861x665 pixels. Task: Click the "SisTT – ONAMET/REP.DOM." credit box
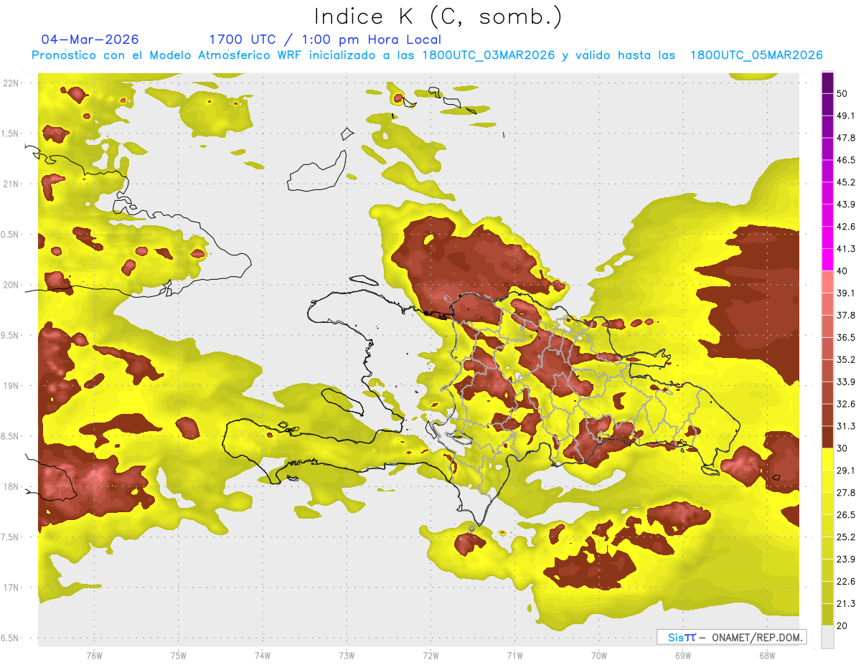[731, 637]
